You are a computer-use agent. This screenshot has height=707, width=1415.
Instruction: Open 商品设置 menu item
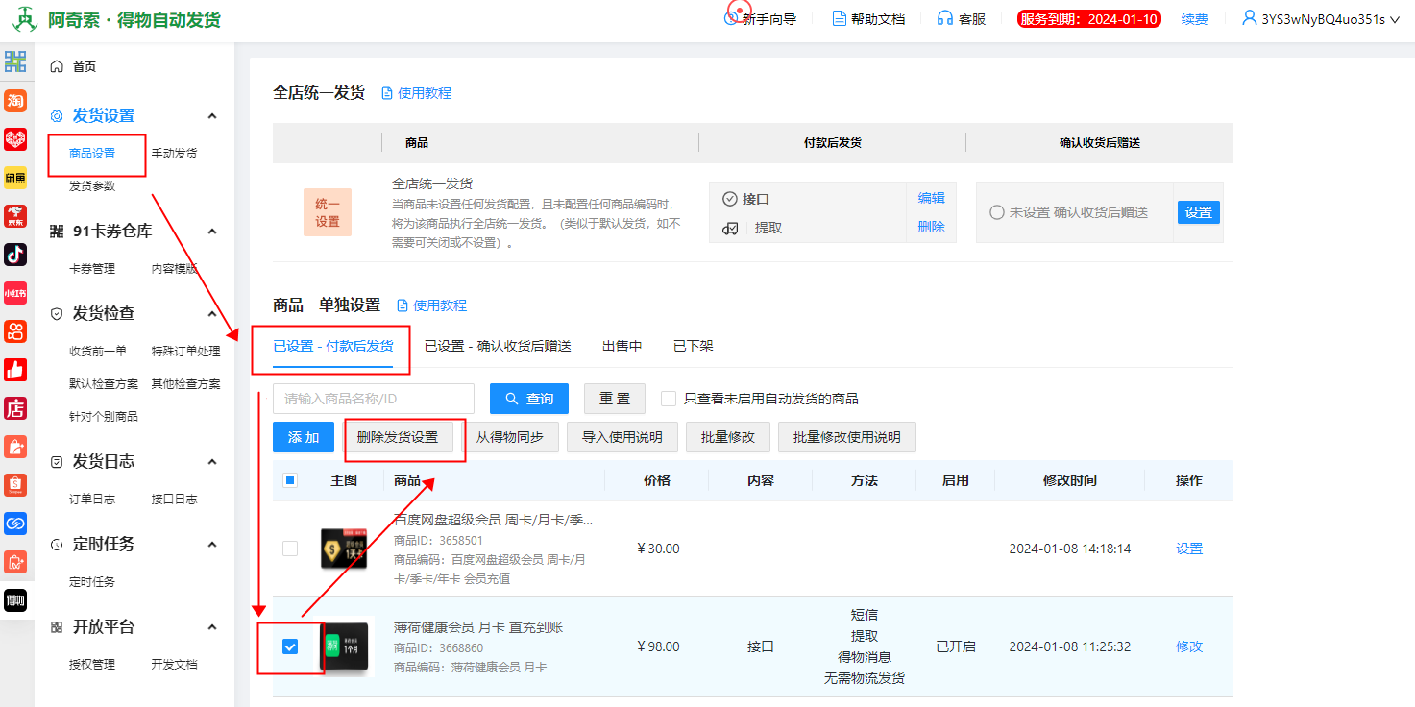click(x=92, y=154)
